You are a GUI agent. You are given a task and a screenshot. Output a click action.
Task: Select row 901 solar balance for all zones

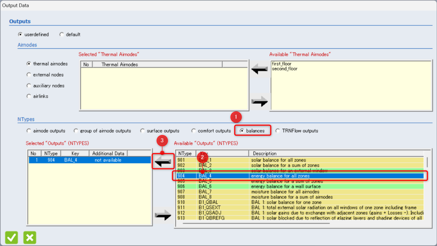300,160
